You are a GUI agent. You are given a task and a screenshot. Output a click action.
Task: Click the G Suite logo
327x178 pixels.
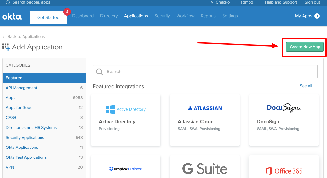tap(205, 169)
